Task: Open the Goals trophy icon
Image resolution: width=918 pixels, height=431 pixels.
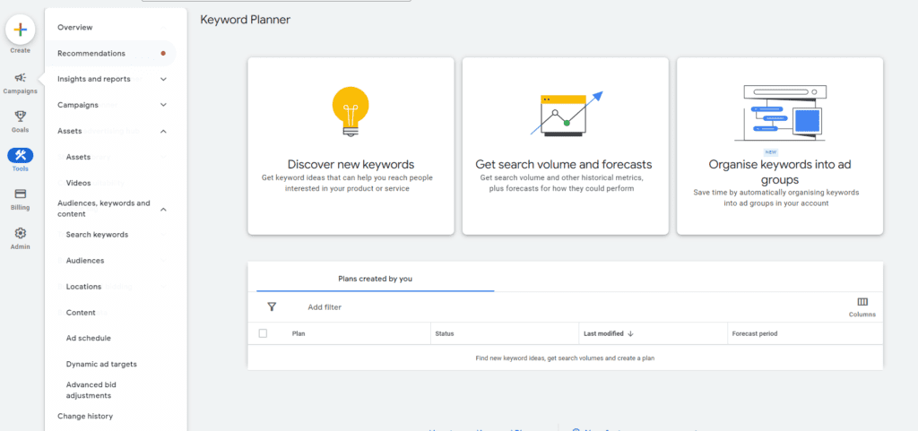Action: [20, 116]
